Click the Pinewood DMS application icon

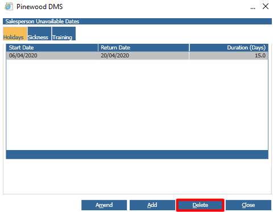[9, 6]
